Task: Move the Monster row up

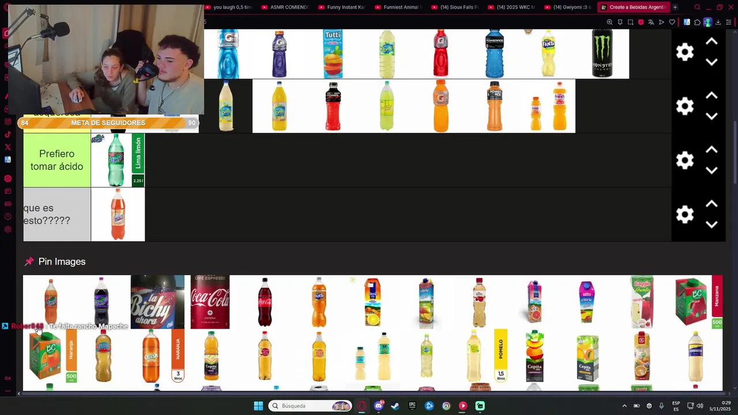Action: (711, 41)
